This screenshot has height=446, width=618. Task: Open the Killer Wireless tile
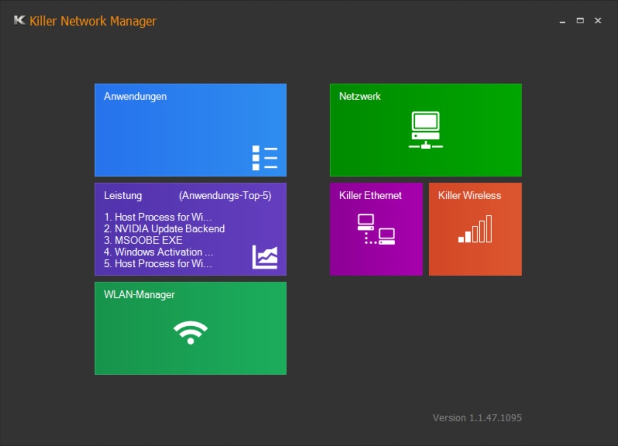[x=475, y=229]
